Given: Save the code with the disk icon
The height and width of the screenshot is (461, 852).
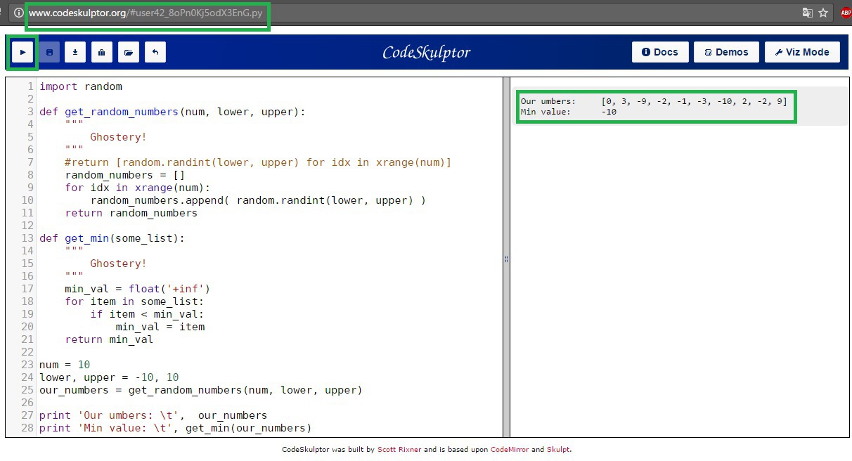Looking at the screenshot, I should (x=49, y=52).
